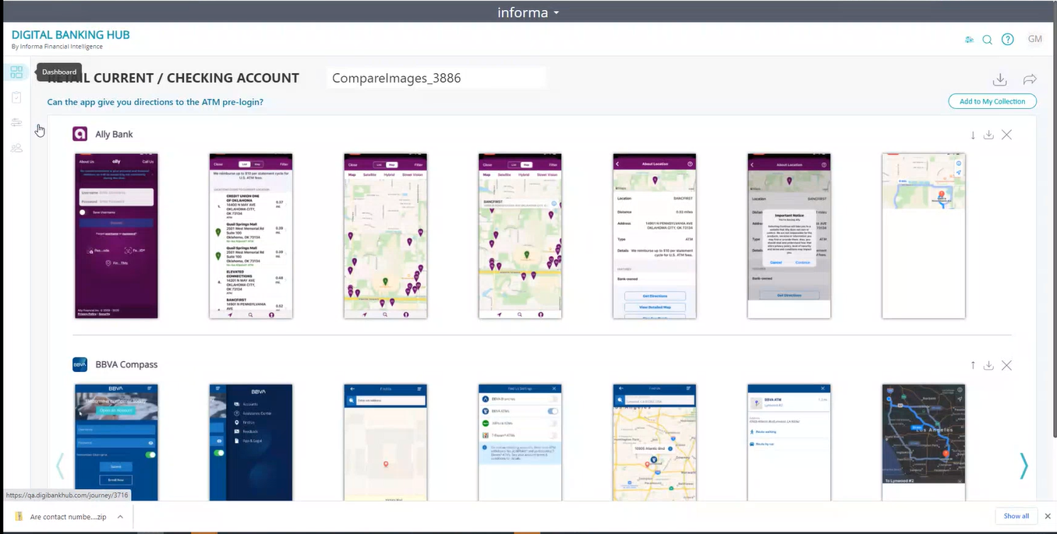
Task: Open BBVA Compass third faded map thumbnail
Action: pyautogui.click(x=385, y=442)
